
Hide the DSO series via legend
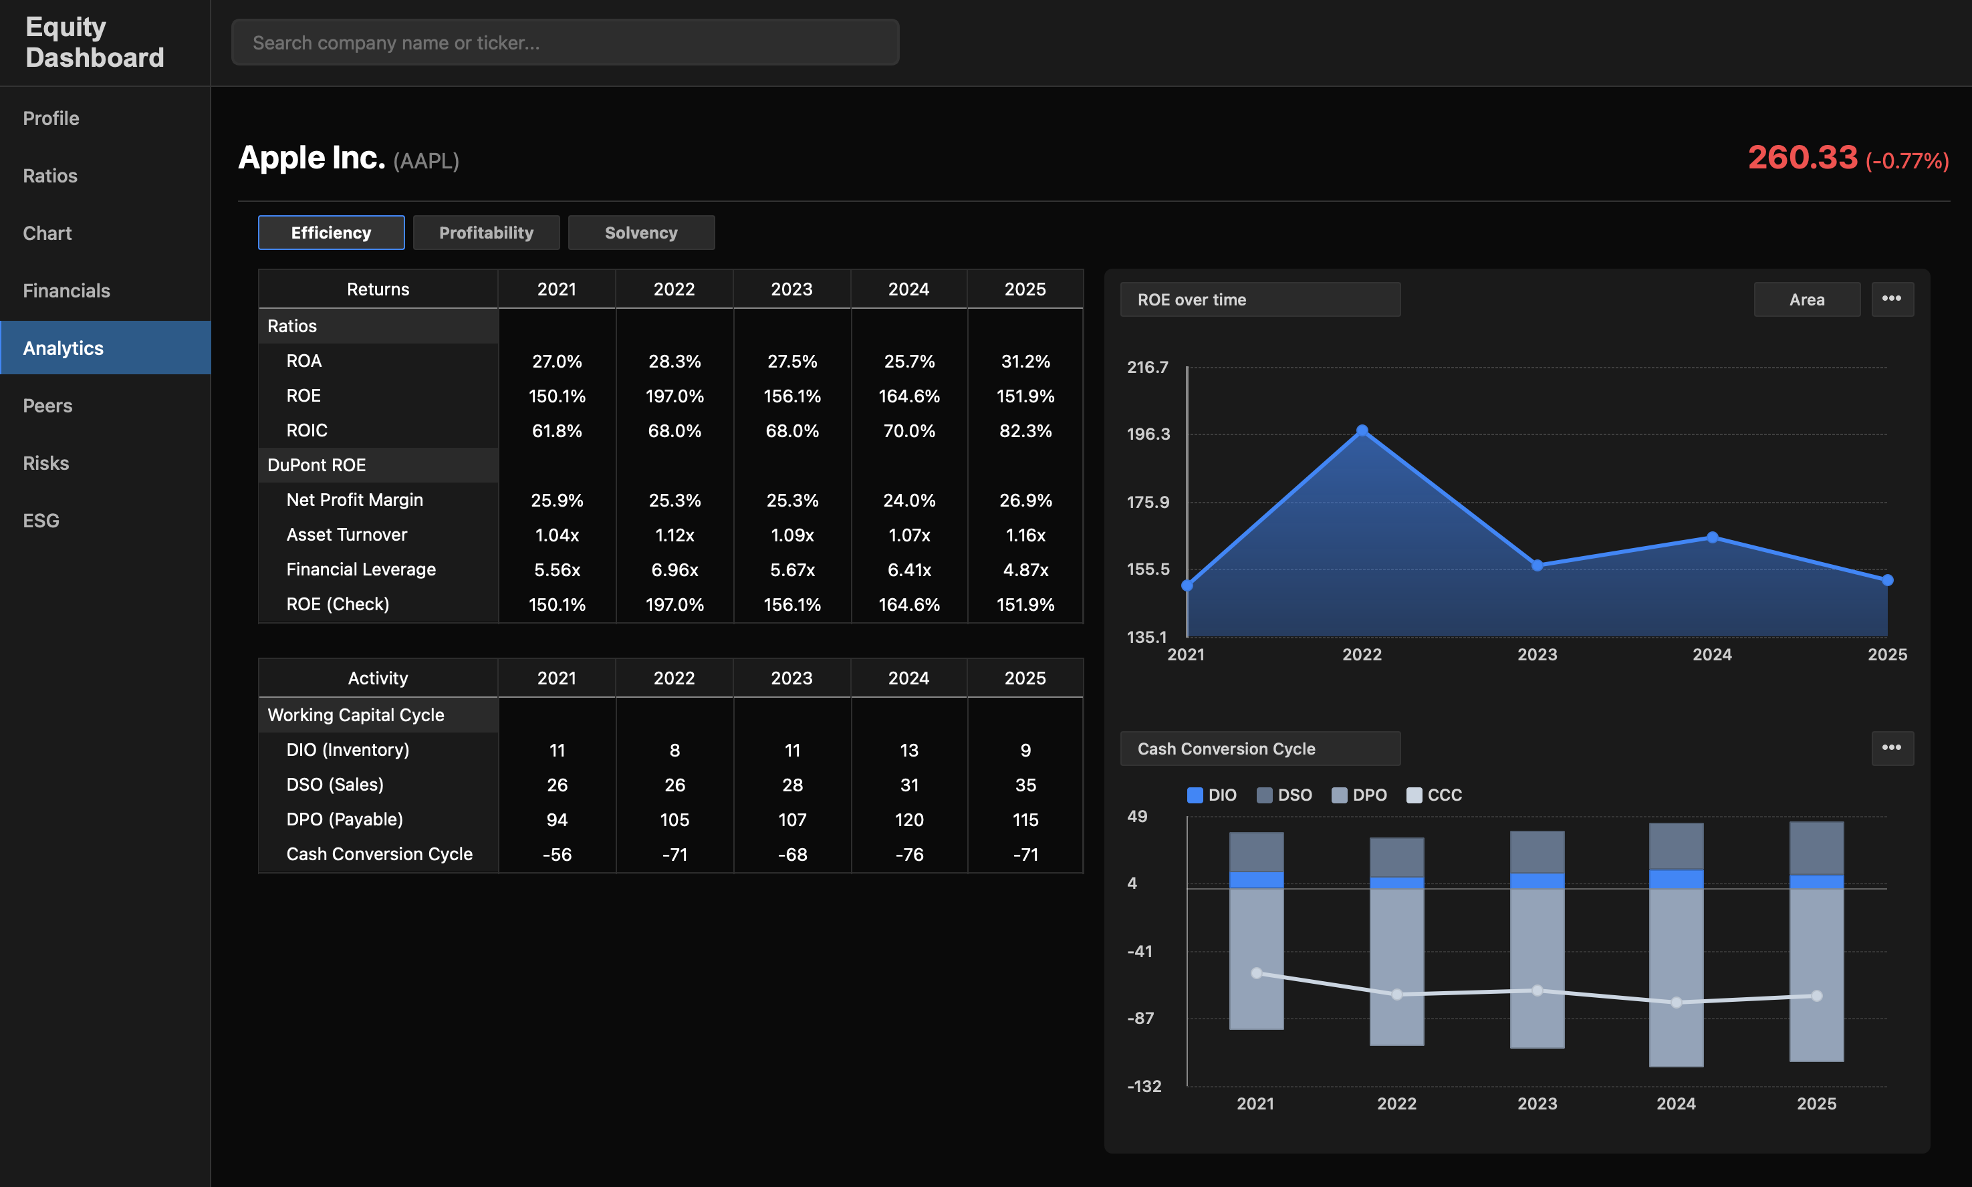(1284, 794)
